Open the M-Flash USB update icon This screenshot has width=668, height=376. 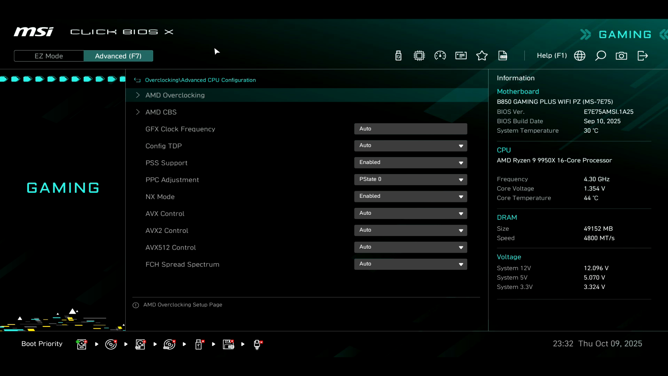(x=398, y=56)
